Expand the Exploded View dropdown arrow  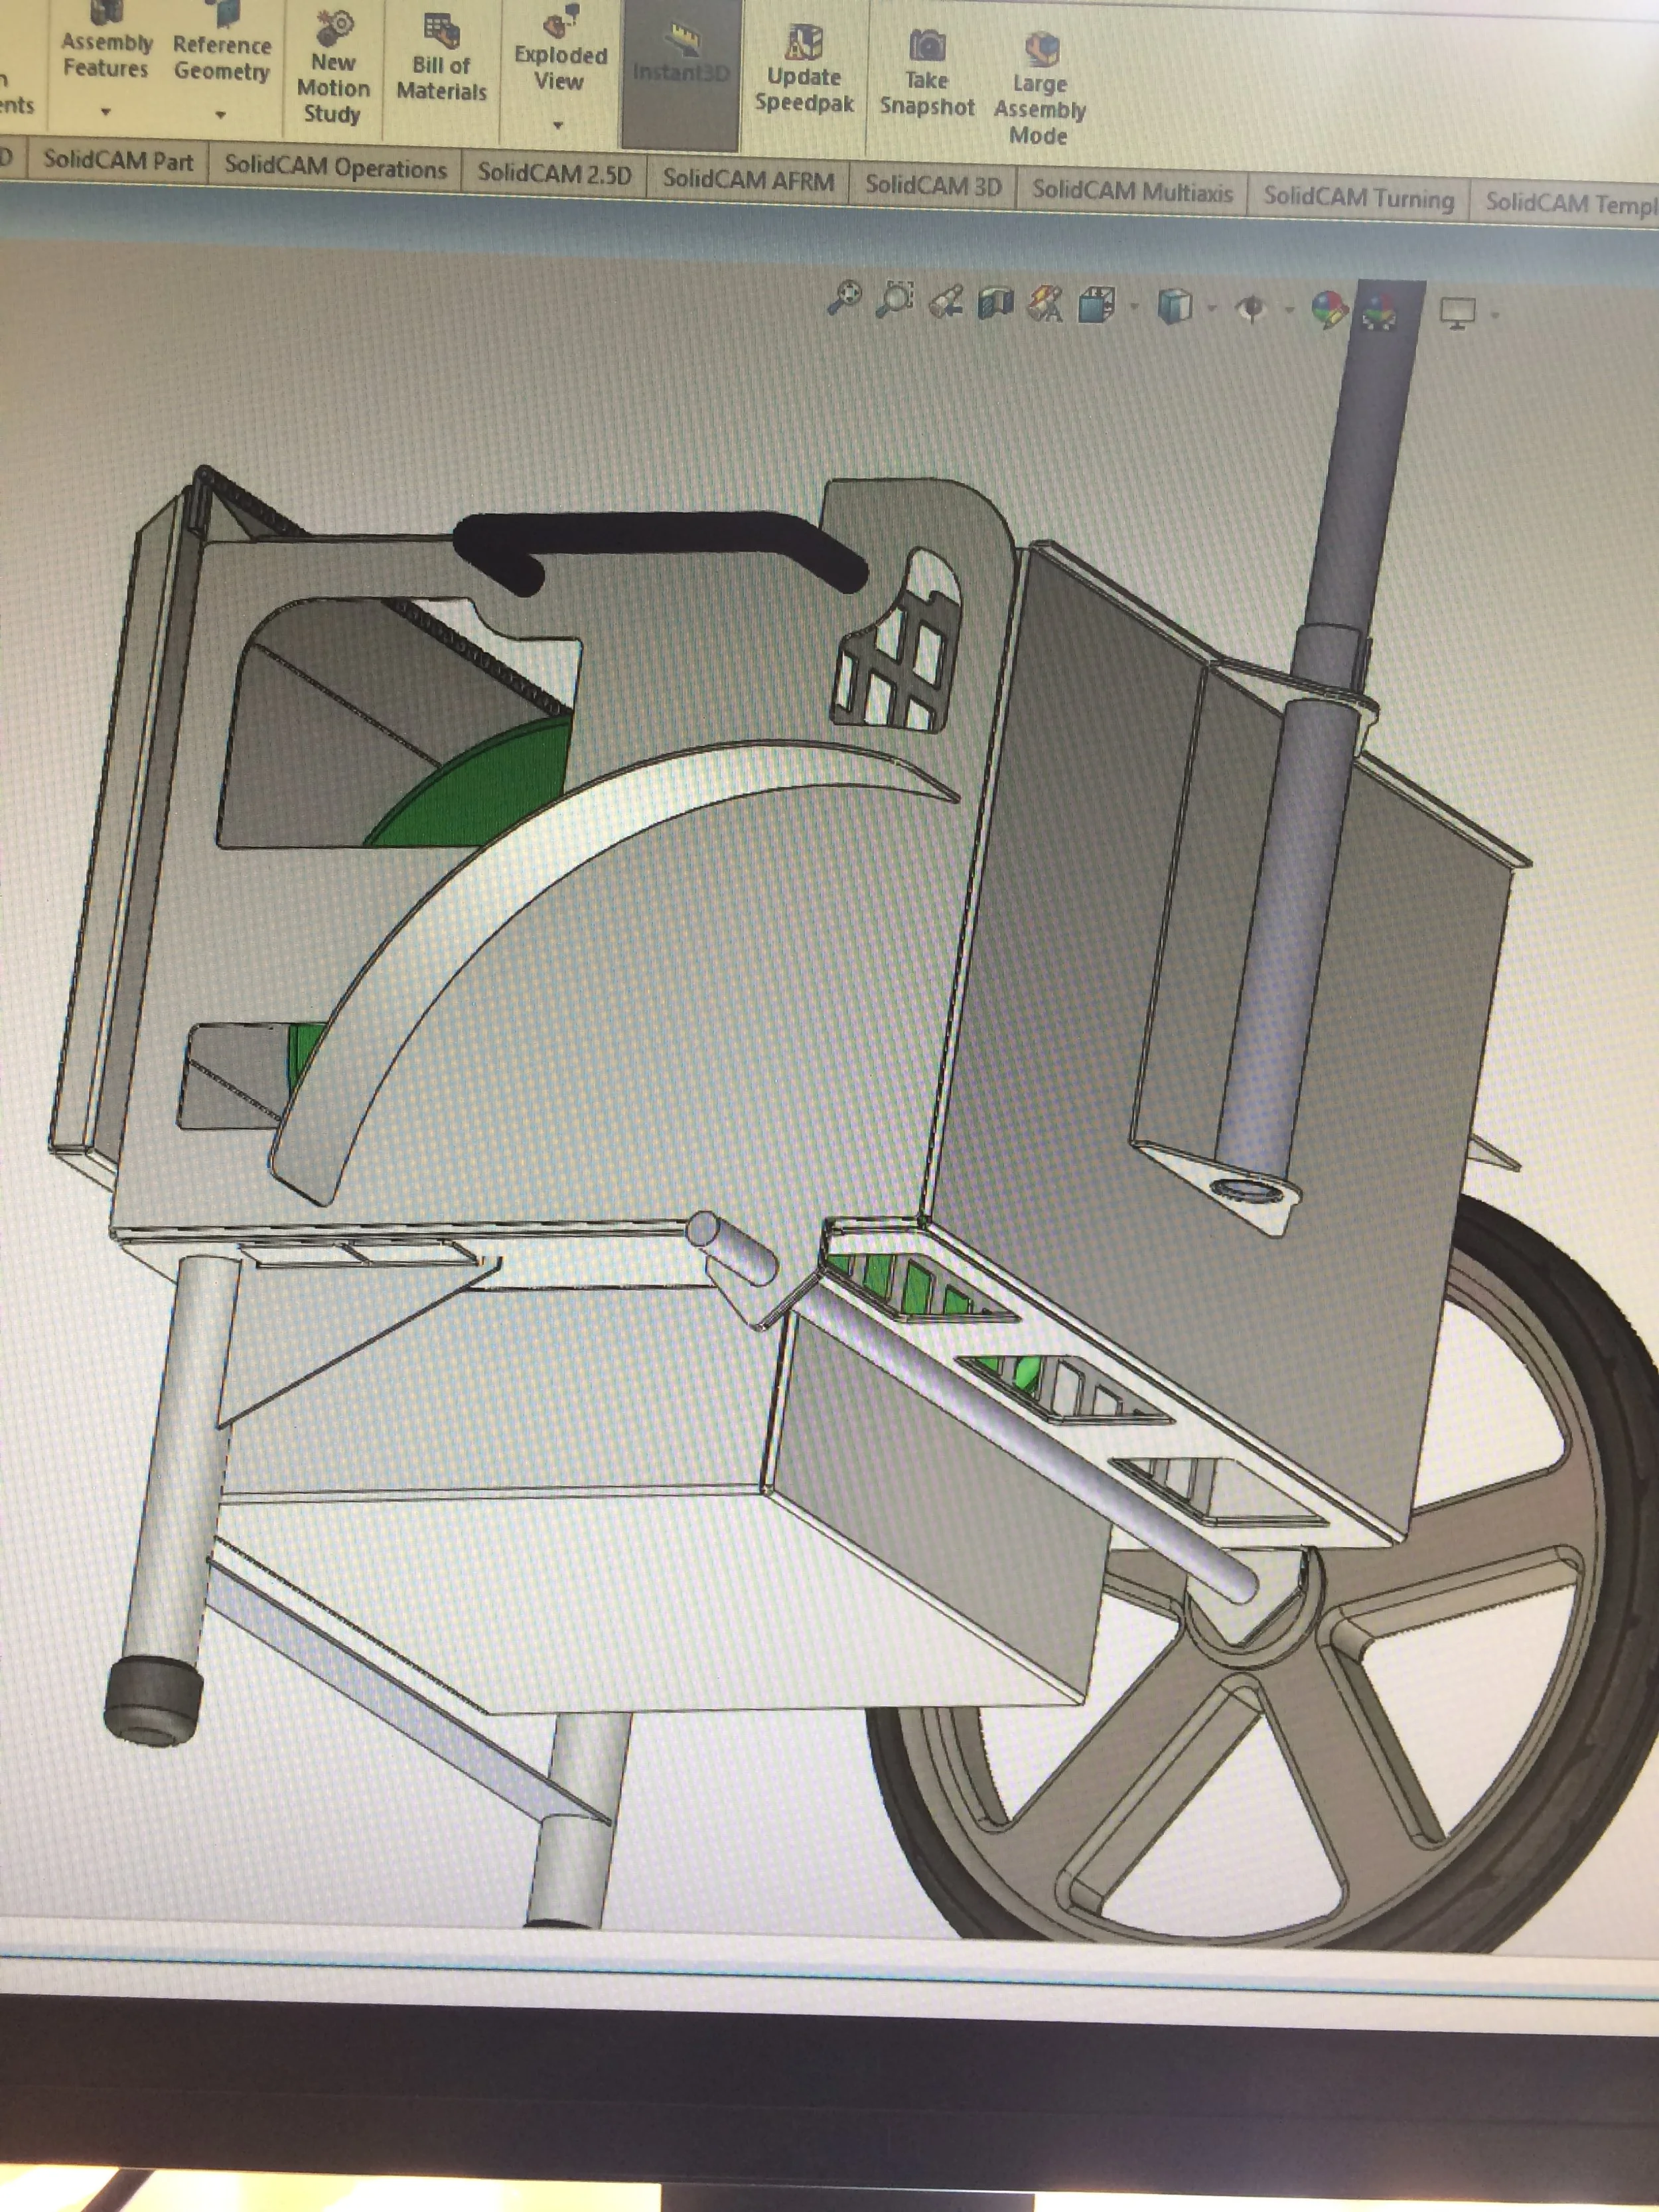pyautogui.click(x=558, y=126)
